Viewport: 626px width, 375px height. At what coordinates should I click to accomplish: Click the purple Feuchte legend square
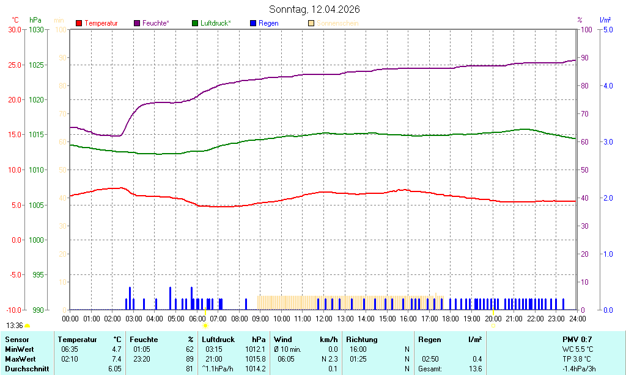(137, 23)
